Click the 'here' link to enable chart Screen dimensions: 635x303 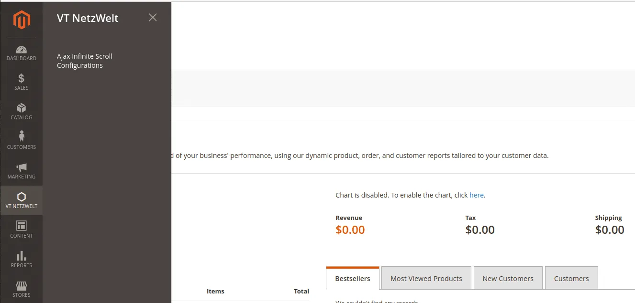(476, 195)
